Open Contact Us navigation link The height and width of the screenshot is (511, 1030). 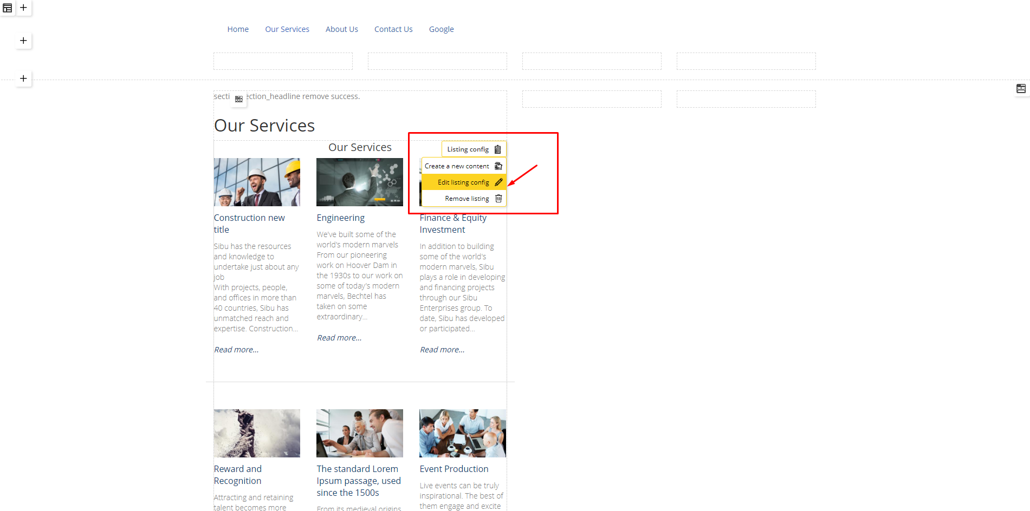click(393, 29)
